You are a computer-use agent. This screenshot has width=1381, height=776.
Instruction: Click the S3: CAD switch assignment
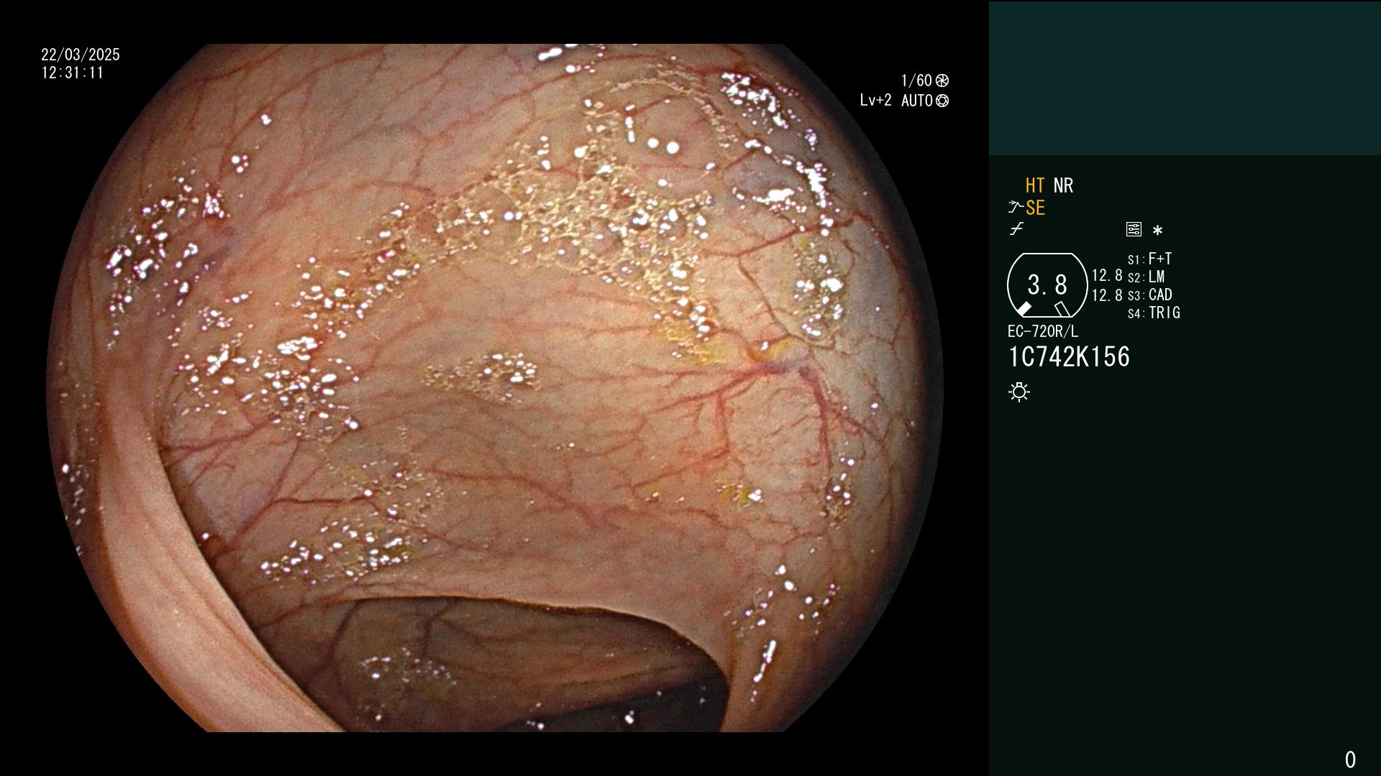(1149, 295)
